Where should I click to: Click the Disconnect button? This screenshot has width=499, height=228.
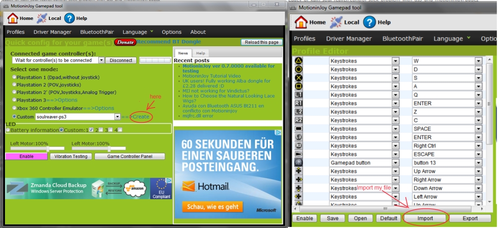click(121, 60)
